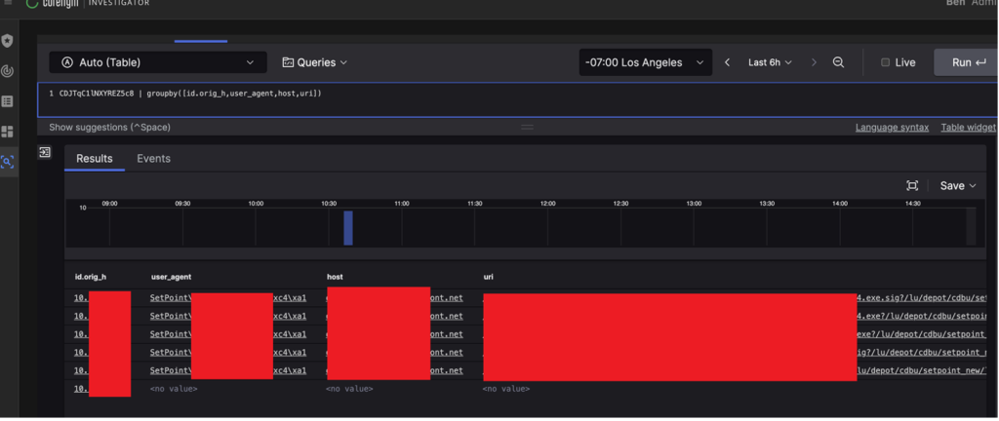Switch to the Events tab
The image size is (999, 421).
tap(153, 159)
